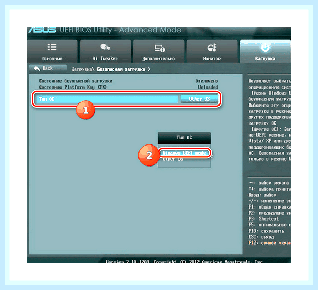Click the F1 общая справка hint
Viewport: 318px width, 290px height.
[x=270, y=207]
